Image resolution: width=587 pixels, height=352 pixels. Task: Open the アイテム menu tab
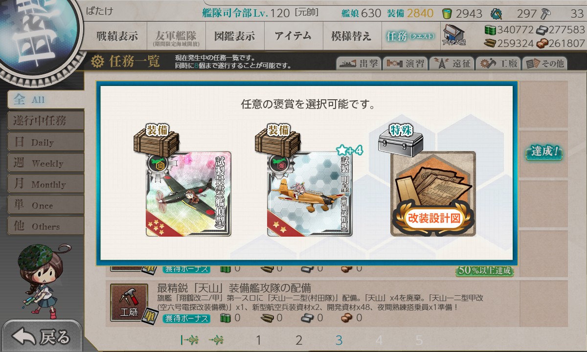pos(293,36)
